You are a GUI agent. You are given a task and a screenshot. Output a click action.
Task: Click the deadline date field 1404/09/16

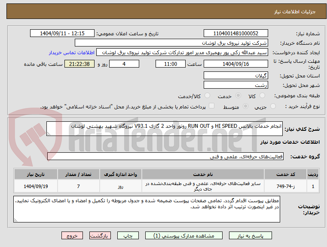pyautogui.click(x=235, y=64)
